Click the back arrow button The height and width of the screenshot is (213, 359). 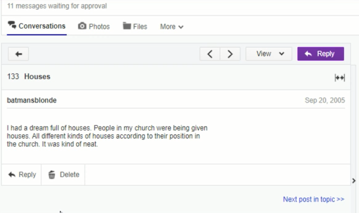point(18,54)
